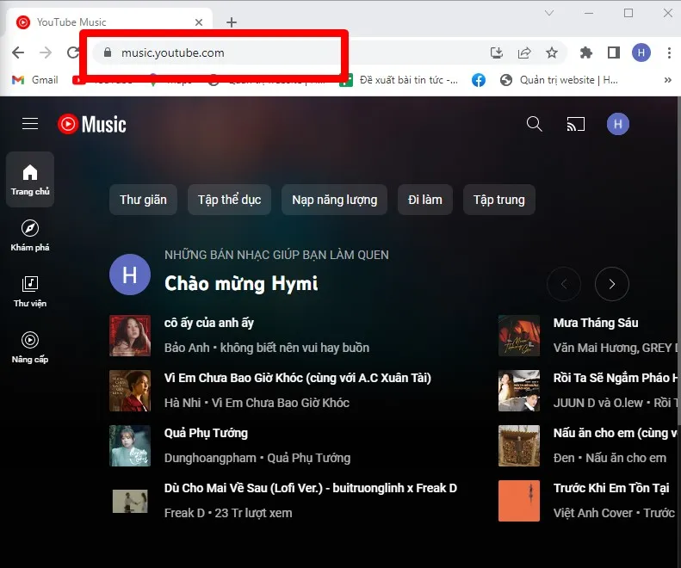Screen dimensions: 681x568
Task: Click the browser forward arrow
Action: pyautogui.click(x=46, y=52)
